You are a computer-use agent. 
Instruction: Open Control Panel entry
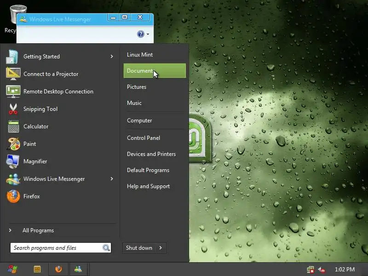(155, 138)
